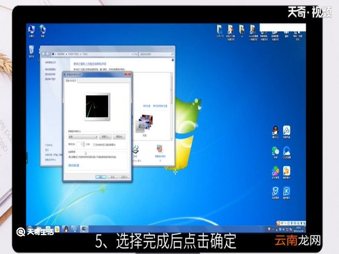This screenshot has height=254, width=339.
Task: Open the yellow app on the taskbar
Action: pyautogui.click(x=57, y=229)
